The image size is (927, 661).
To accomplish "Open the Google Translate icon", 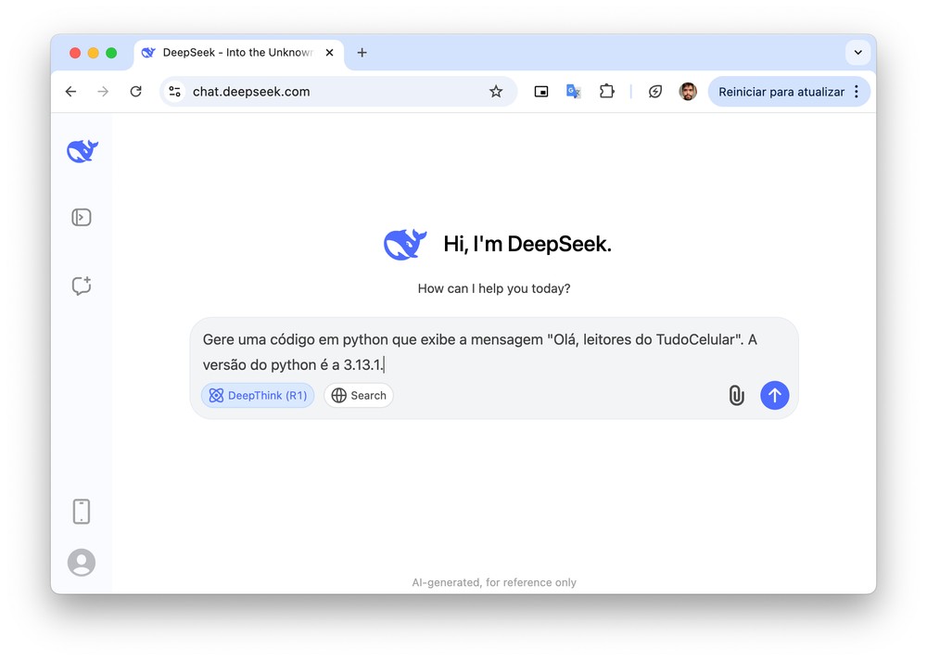I will coord(574,92).
